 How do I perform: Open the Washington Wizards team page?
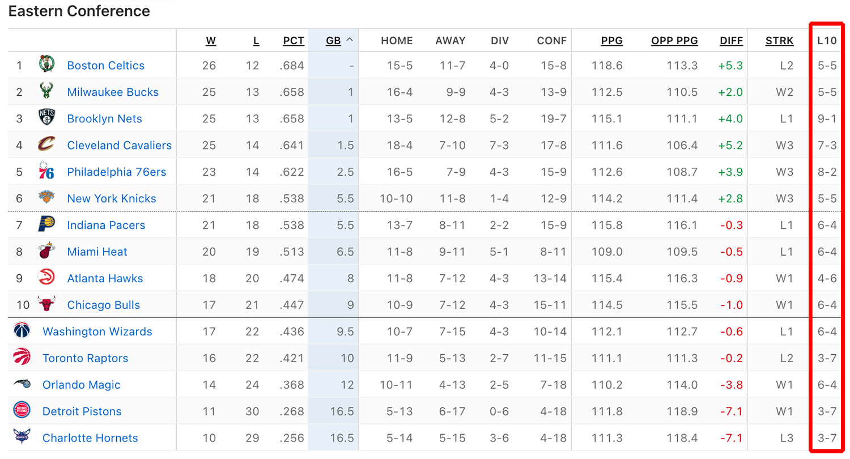point(97,331)
